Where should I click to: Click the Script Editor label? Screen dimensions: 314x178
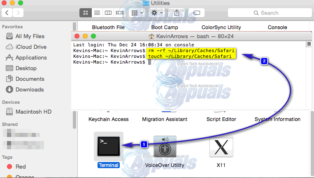pos(221,119)
